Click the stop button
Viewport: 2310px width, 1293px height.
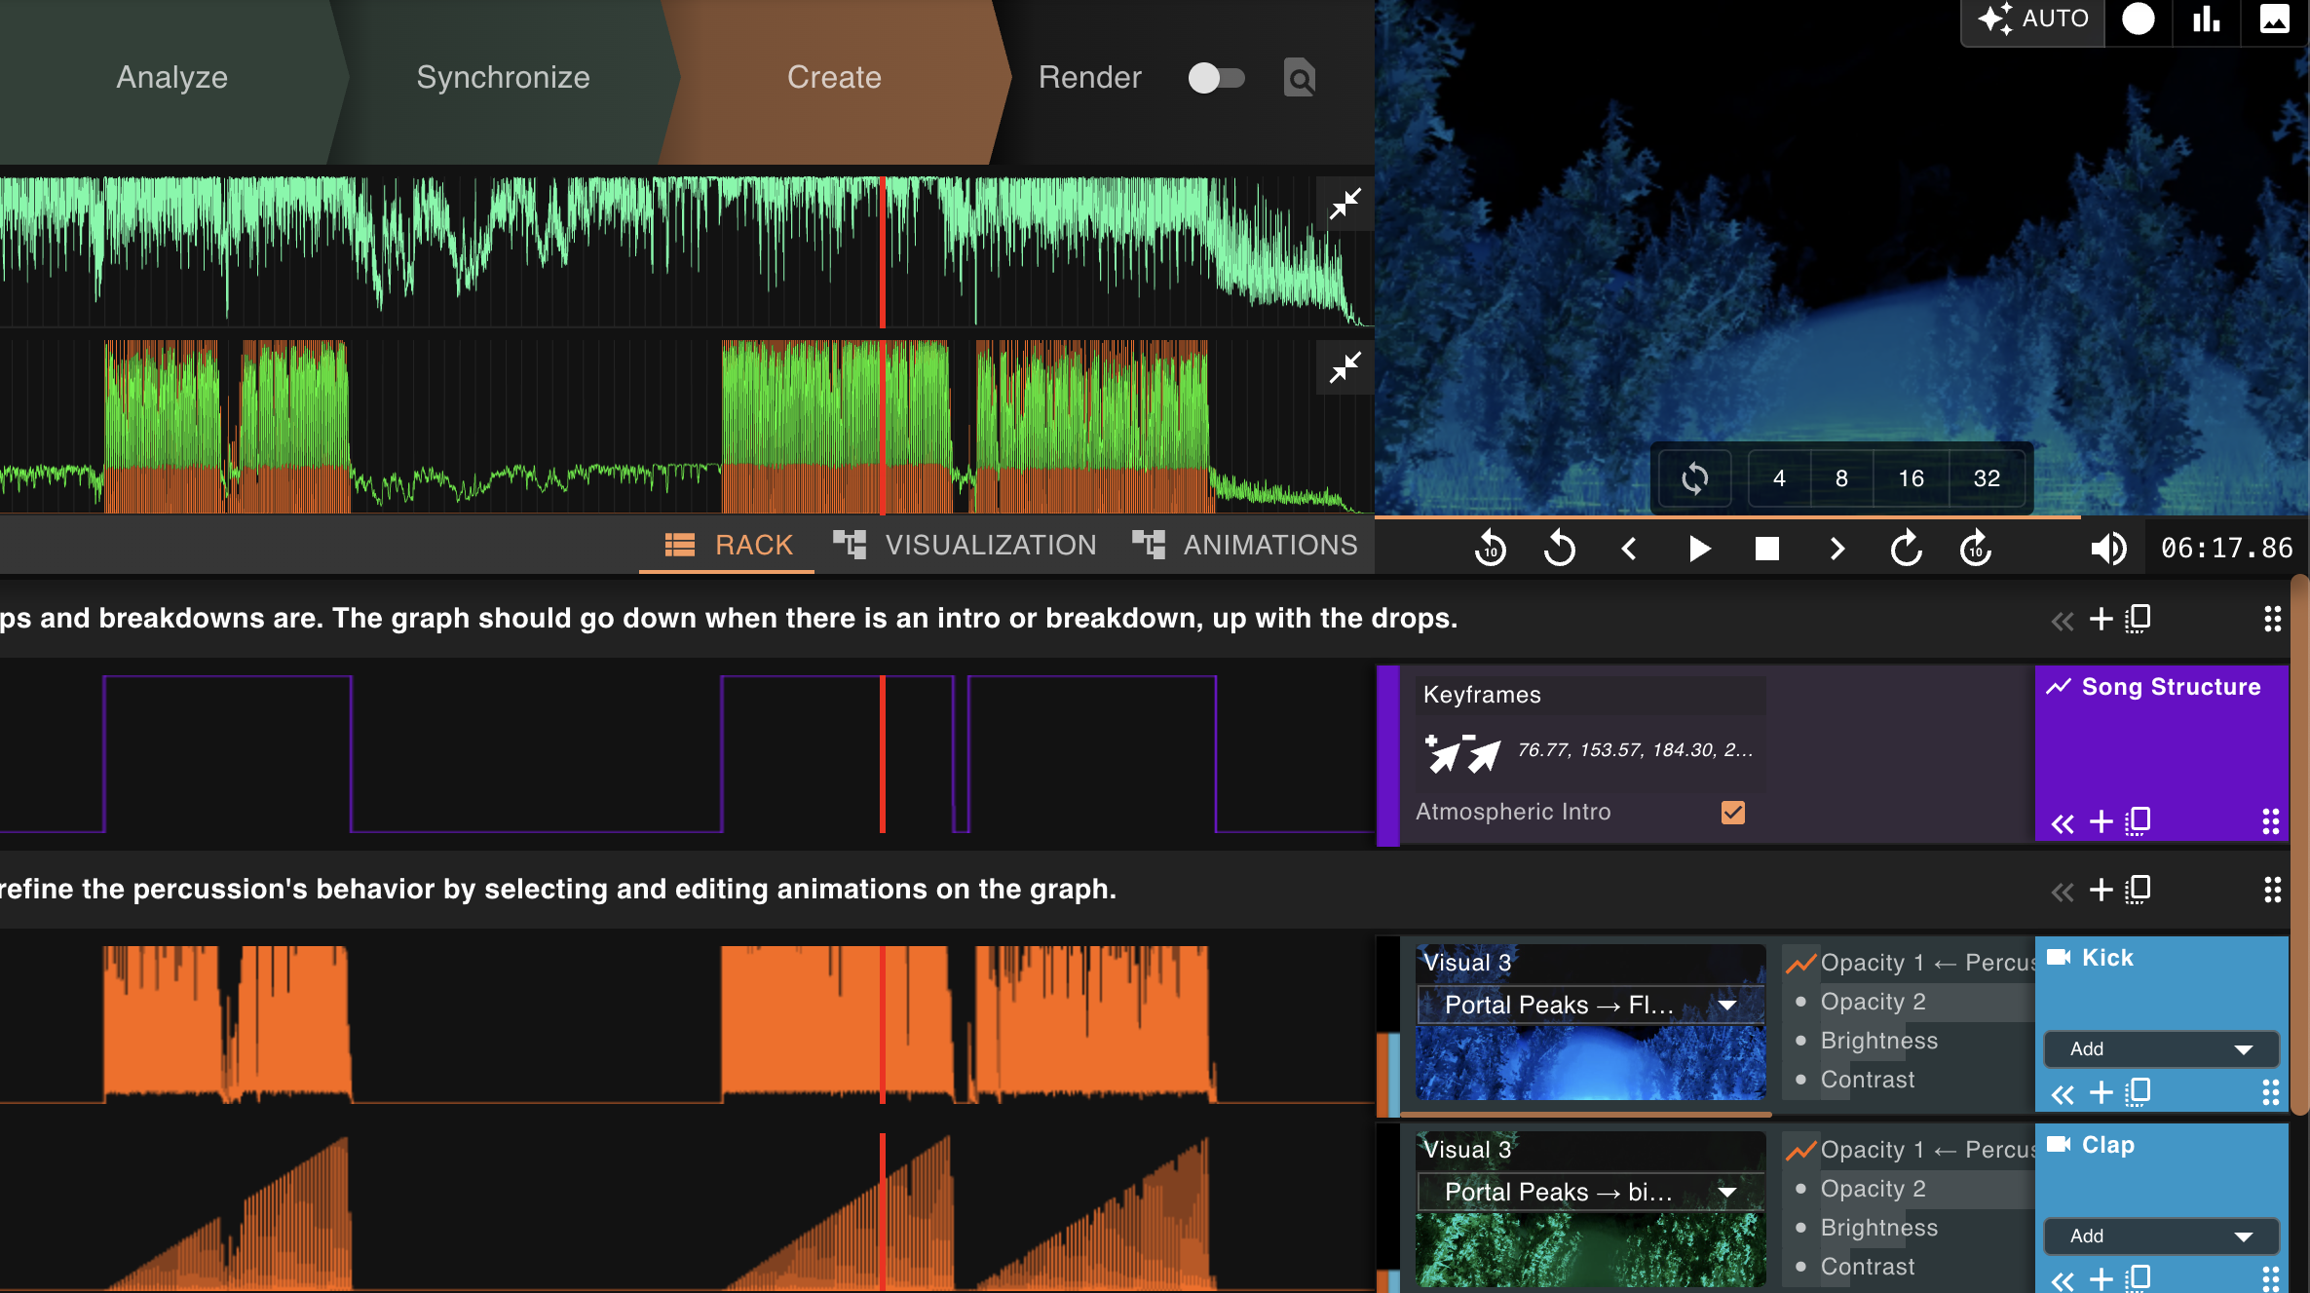[1766, 549]
